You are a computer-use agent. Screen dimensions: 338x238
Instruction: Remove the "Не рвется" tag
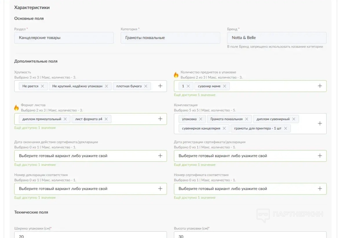tap(43, 86)
